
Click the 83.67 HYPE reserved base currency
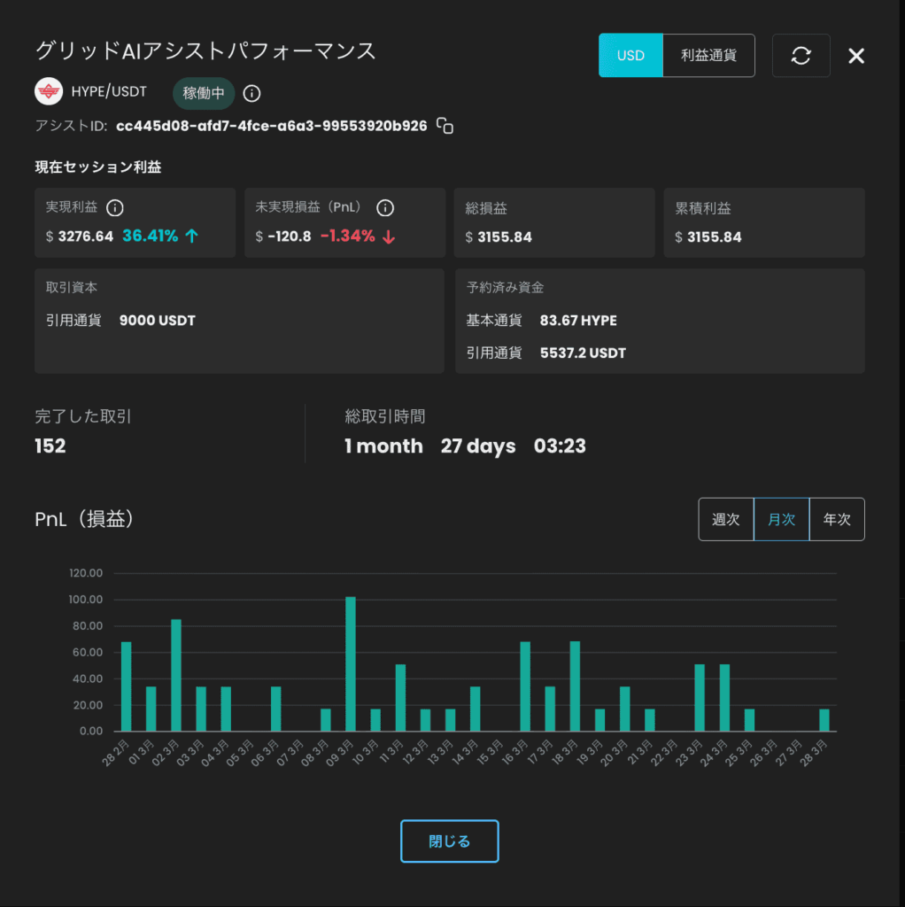pos(578,321)
